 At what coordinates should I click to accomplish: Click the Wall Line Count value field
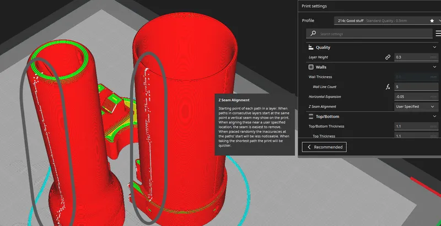[416, 87]
